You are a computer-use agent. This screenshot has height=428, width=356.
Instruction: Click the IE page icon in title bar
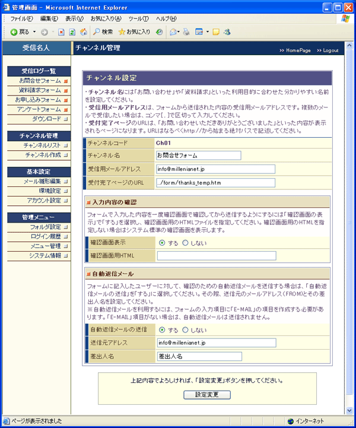point(6,7)
